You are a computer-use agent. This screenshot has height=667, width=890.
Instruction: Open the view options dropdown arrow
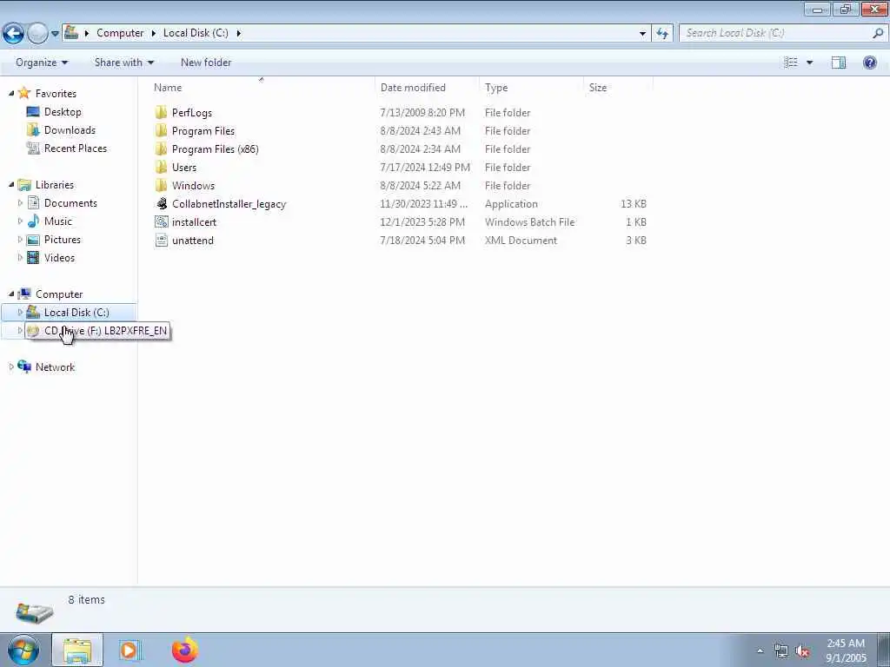pos(809,63)
